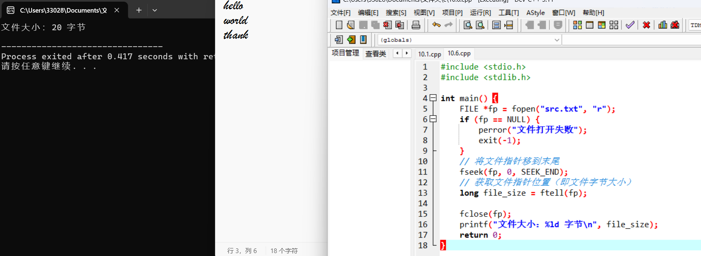Click the Rebuild All icon
Screen dimensions: 701x256
(x=614, y=25)
